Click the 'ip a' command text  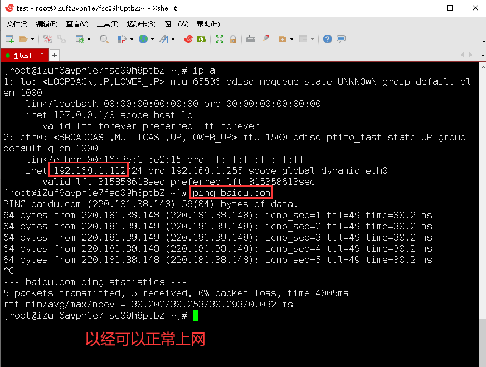[204, 70]
